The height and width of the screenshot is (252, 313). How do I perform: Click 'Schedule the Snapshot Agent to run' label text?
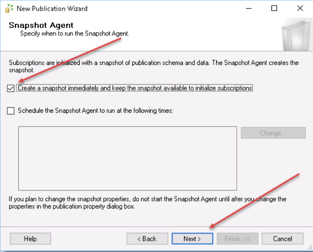[x=95, y=111]
